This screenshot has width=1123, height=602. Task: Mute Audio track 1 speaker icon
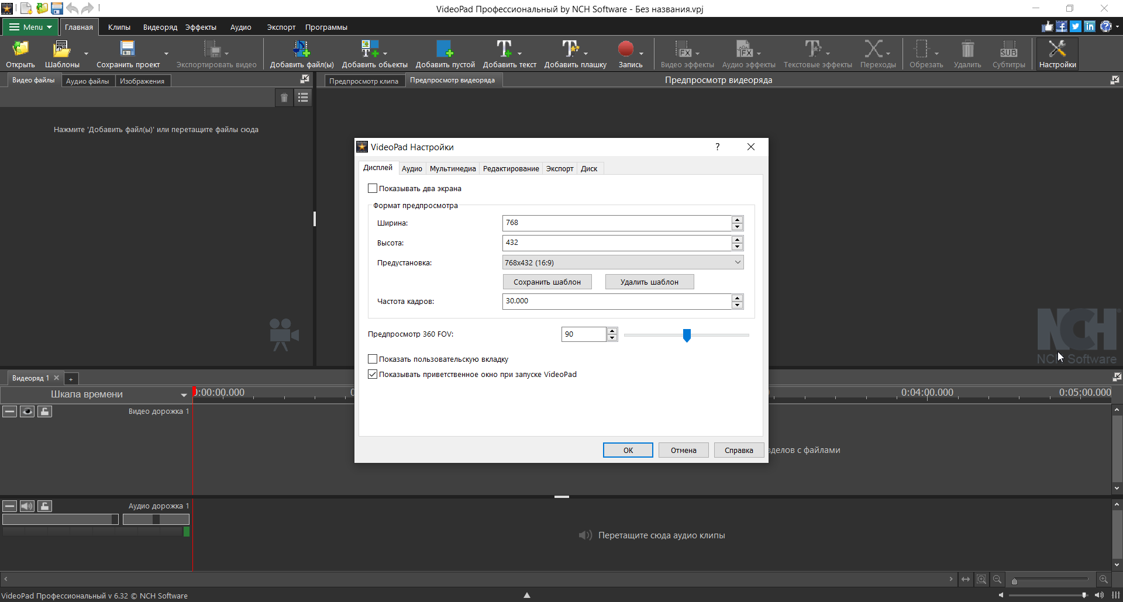tap(27, 506)
